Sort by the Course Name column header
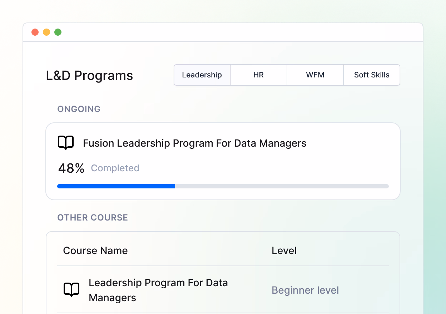This screenshot has width=446, height=314. pyautogui.click(x=95, y=250)
